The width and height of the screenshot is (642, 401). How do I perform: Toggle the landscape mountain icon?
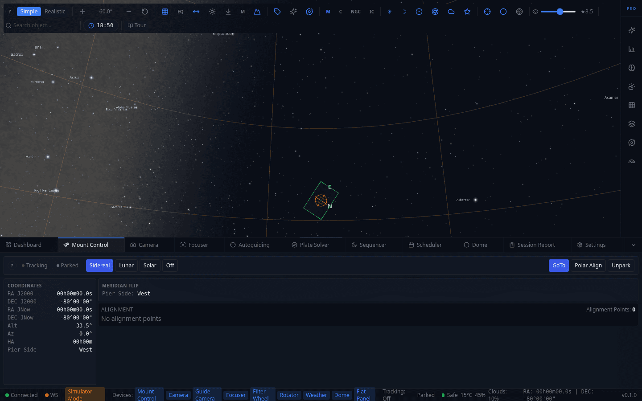(257, 12)
